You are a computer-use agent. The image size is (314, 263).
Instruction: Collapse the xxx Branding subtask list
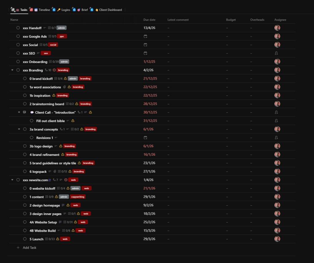12,70
